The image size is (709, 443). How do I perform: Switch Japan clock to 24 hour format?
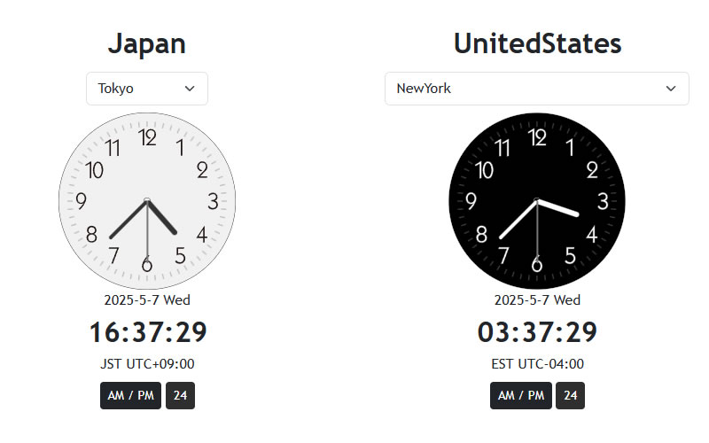pyautogui.click(x=181, y=395)
